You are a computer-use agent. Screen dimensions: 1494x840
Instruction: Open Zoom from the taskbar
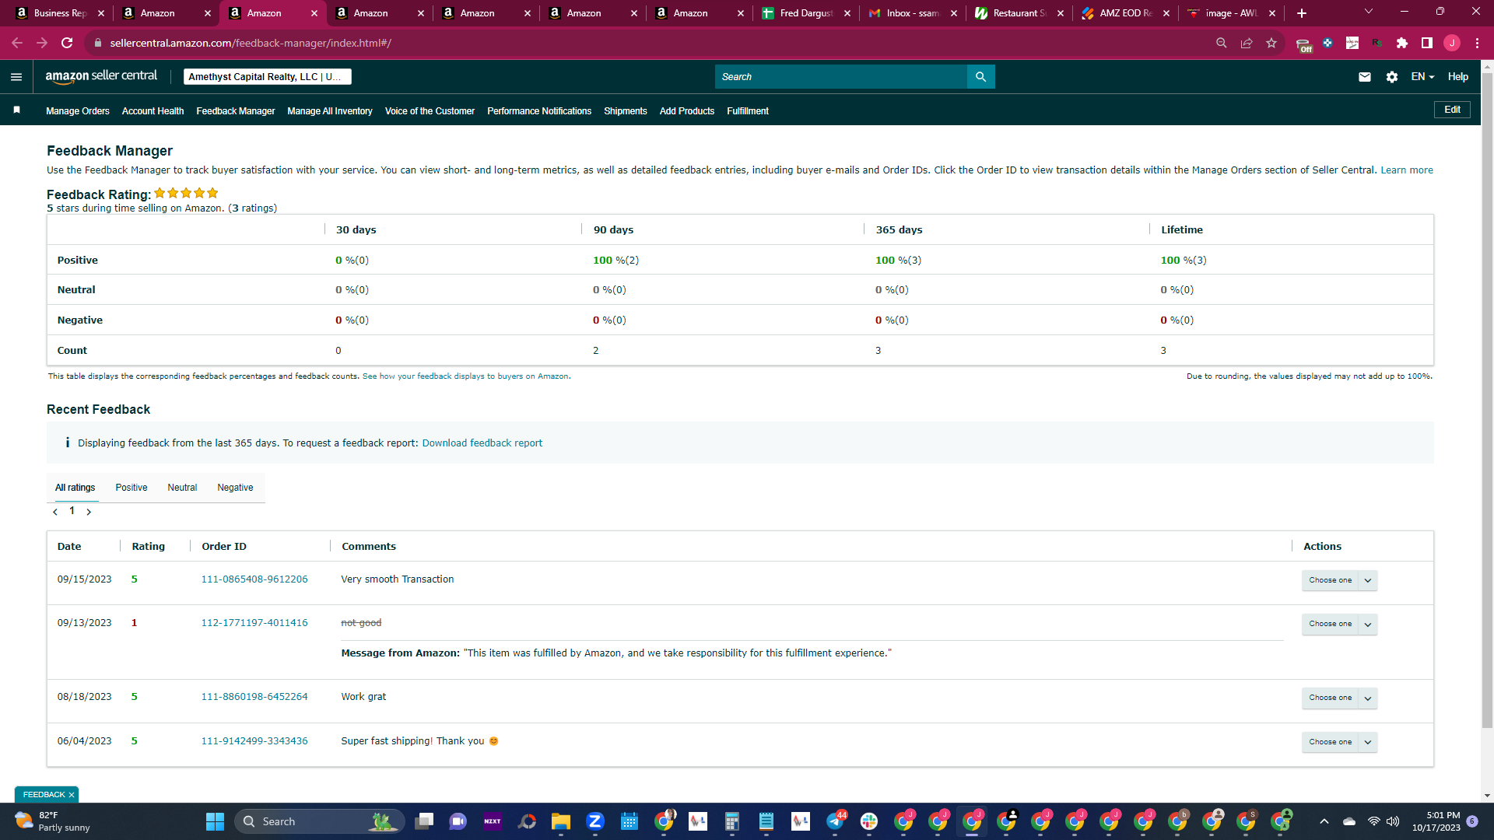[x=595, y=821]
